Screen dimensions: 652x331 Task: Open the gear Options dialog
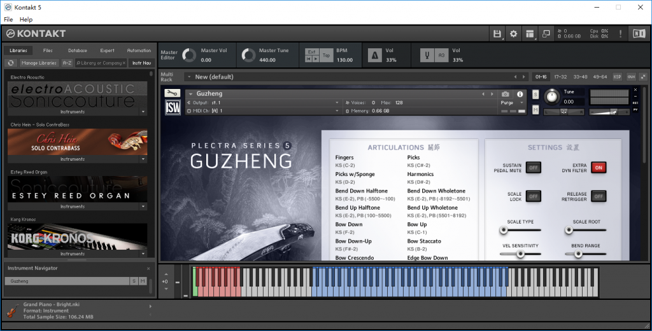pyautogui.click(x=514, y=34)
